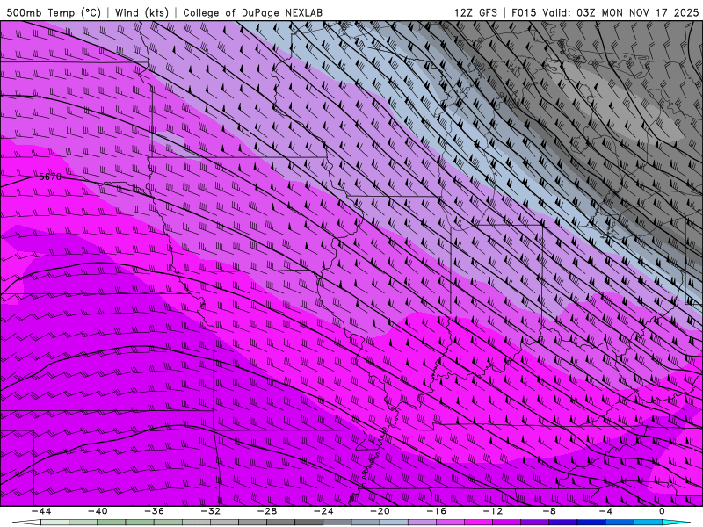
Task: Click the 0 colorbar tick label
Action: 663,511
